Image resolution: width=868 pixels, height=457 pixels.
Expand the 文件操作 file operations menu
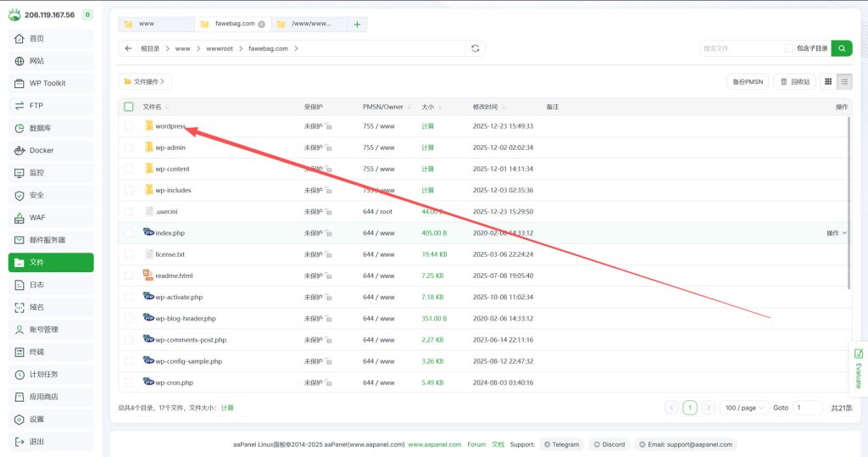pos(145,81)
